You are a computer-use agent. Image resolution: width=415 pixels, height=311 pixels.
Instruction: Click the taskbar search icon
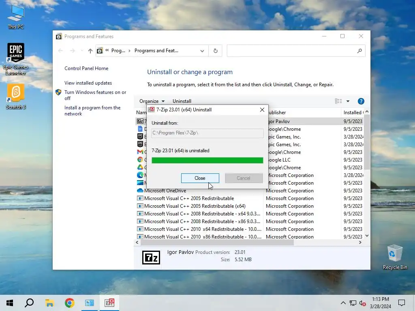click(x=29, y=303)
